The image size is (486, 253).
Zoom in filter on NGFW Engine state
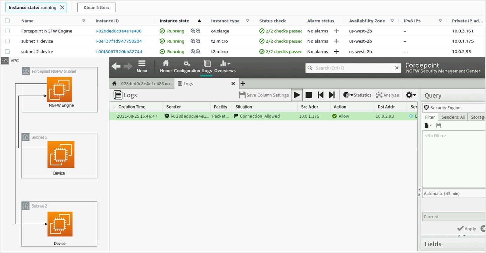(x=193, y=31)
